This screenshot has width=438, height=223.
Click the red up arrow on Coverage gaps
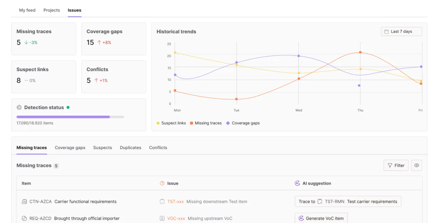point(99,43)
